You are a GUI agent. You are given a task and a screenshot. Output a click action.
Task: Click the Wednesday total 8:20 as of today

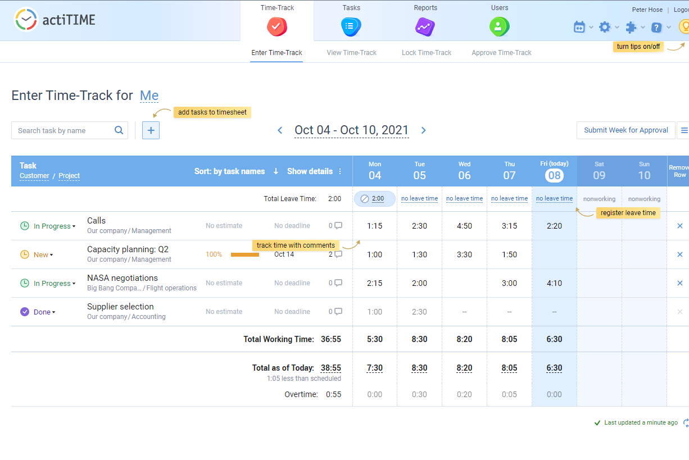[x=464, y=368]
